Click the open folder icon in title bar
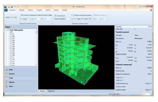The height and width of the screenshot is (102, 158). click(x=9, y=7)
